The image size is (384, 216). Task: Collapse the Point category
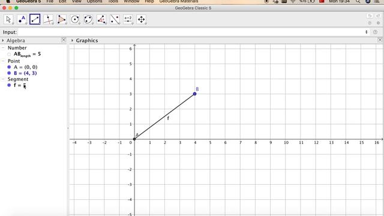coord(3,61)
